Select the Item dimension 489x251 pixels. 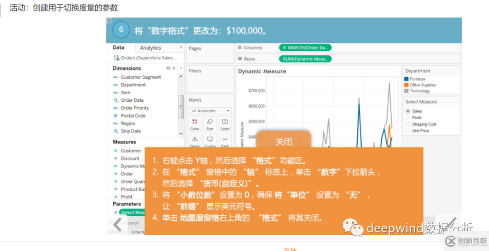click(126, 93)
